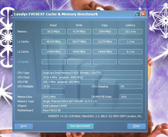Select L1 Cache Read 48129 MB/s
Screen dimensions: 168x137
pos(54,42)
